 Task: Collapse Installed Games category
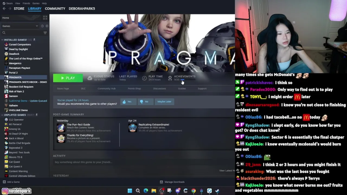tap(2, 40)
